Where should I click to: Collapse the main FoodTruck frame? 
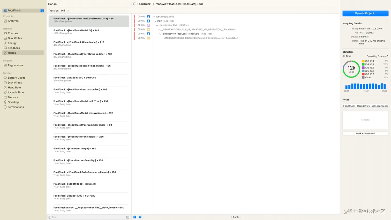(x=155, y=21)
